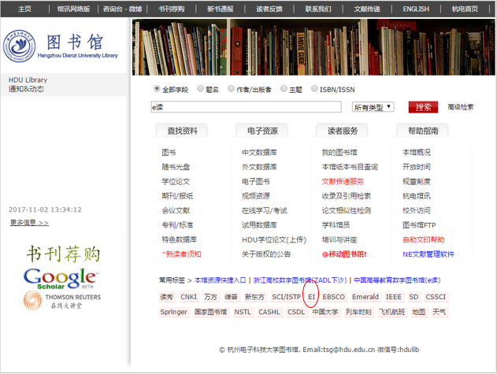The height and width of the screenshot is (374, 497).
Task: Open the 电子图书 link
Action: tap(256, 182)
